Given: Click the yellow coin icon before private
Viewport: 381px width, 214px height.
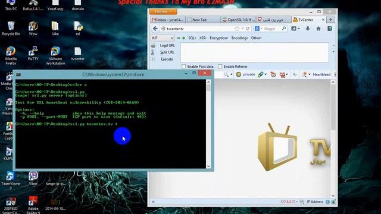Looking at the screenshot, I should pos(239,74).
